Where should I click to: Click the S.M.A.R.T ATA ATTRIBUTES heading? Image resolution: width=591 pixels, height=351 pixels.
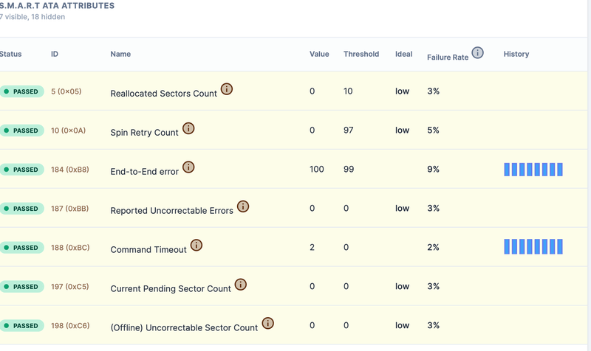pos(57,6)
